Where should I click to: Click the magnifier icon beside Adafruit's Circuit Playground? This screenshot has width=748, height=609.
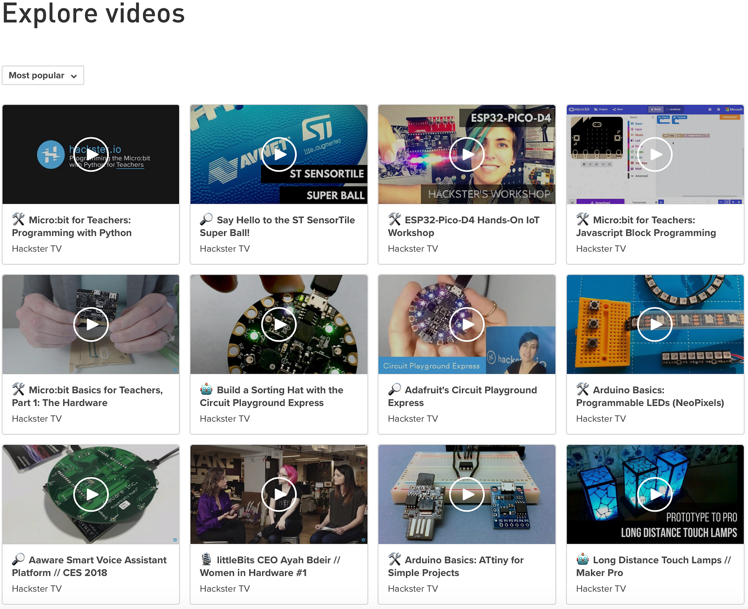[x=395, y=389]
